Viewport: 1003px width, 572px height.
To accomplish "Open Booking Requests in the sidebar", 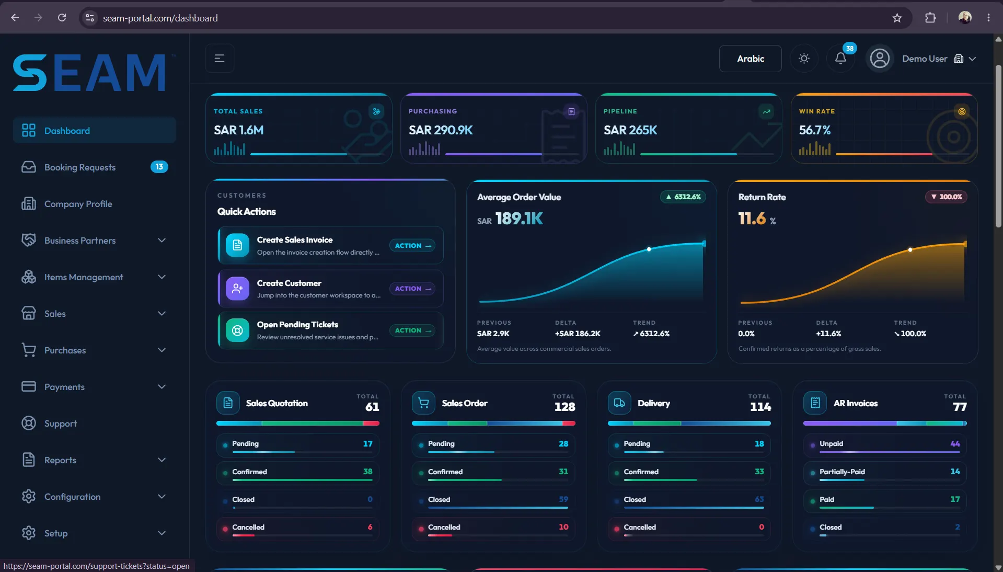I will (x=95, y=167).
